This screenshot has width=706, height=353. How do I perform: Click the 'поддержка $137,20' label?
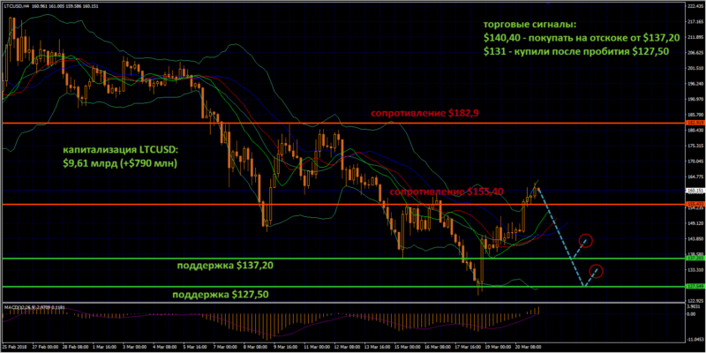point(225,266)
